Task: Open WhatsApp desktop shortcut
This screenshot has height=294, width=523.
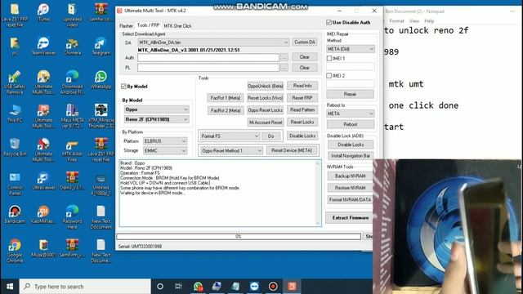Action: (x=101, y=80)
